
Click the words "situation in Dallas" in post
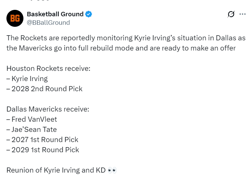point(204,38)
